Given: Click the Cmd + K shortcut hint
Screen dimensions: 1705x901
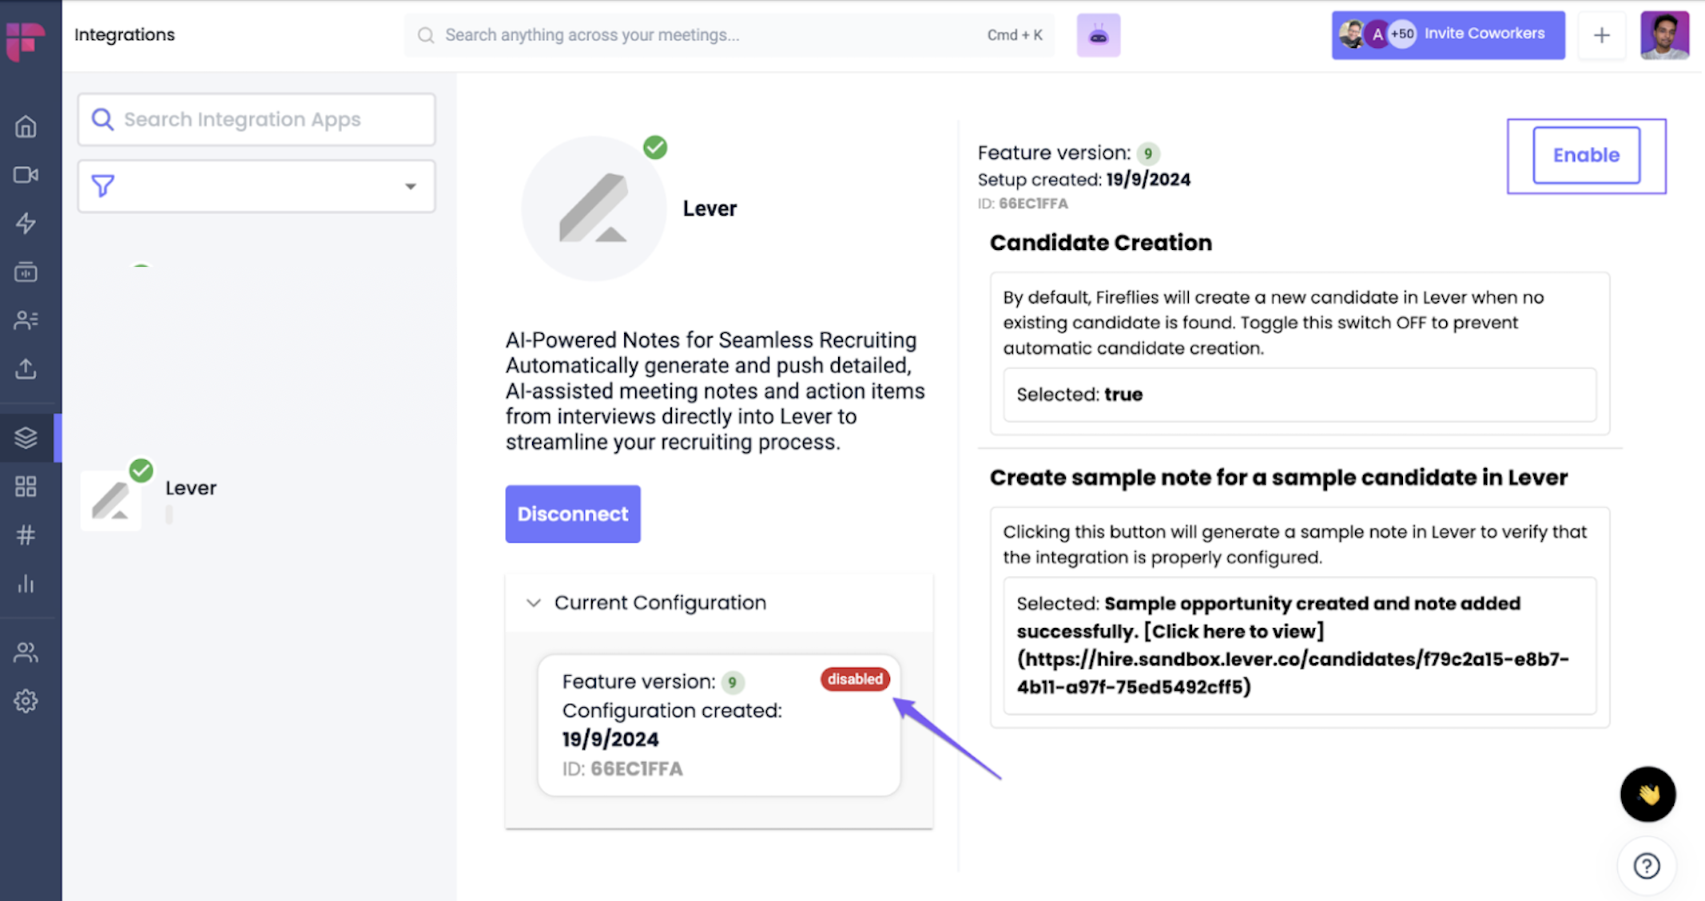Looking at the screenshot, I should click(x=1015, y=35).
